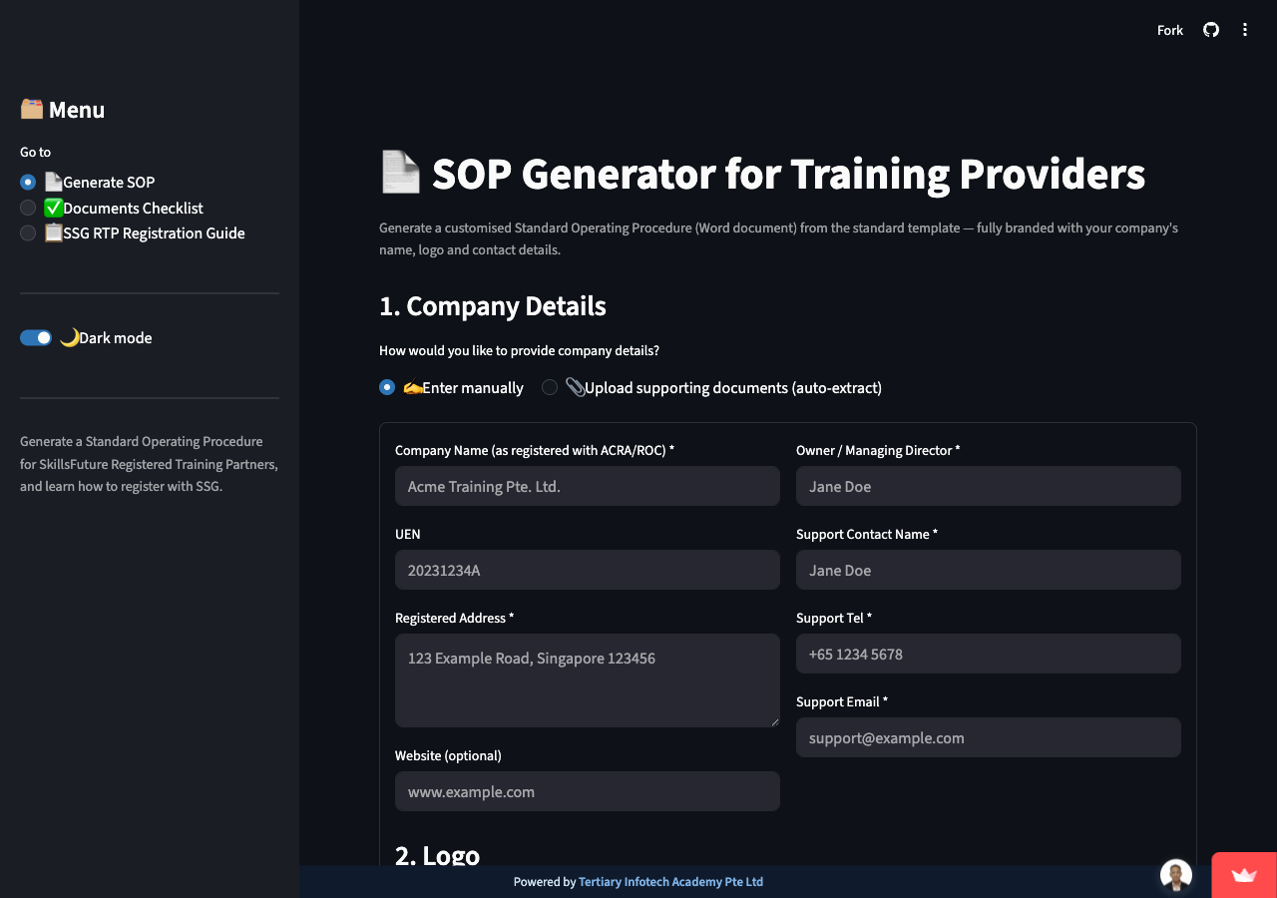Focus the Company Name input field
Image resolution: width=1277 pixels, height=898 pixels.
click(588, 486)
